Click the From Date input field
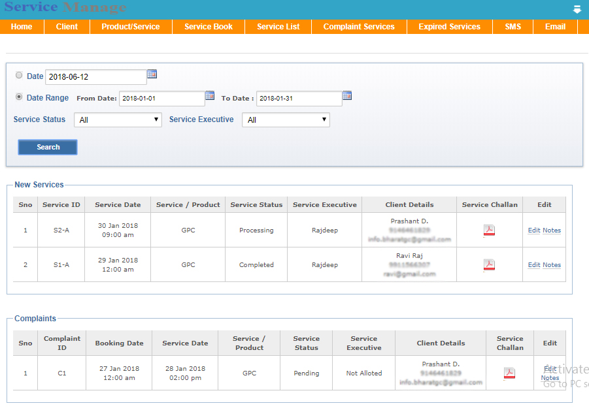The height and width of the screenshot is (412, 589). click(x=161, y=99)
